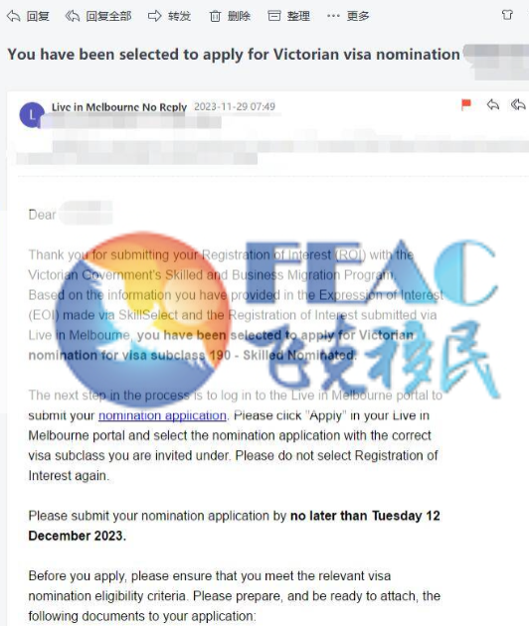Click the single reply arrow beside the flag

click(493, 105)
